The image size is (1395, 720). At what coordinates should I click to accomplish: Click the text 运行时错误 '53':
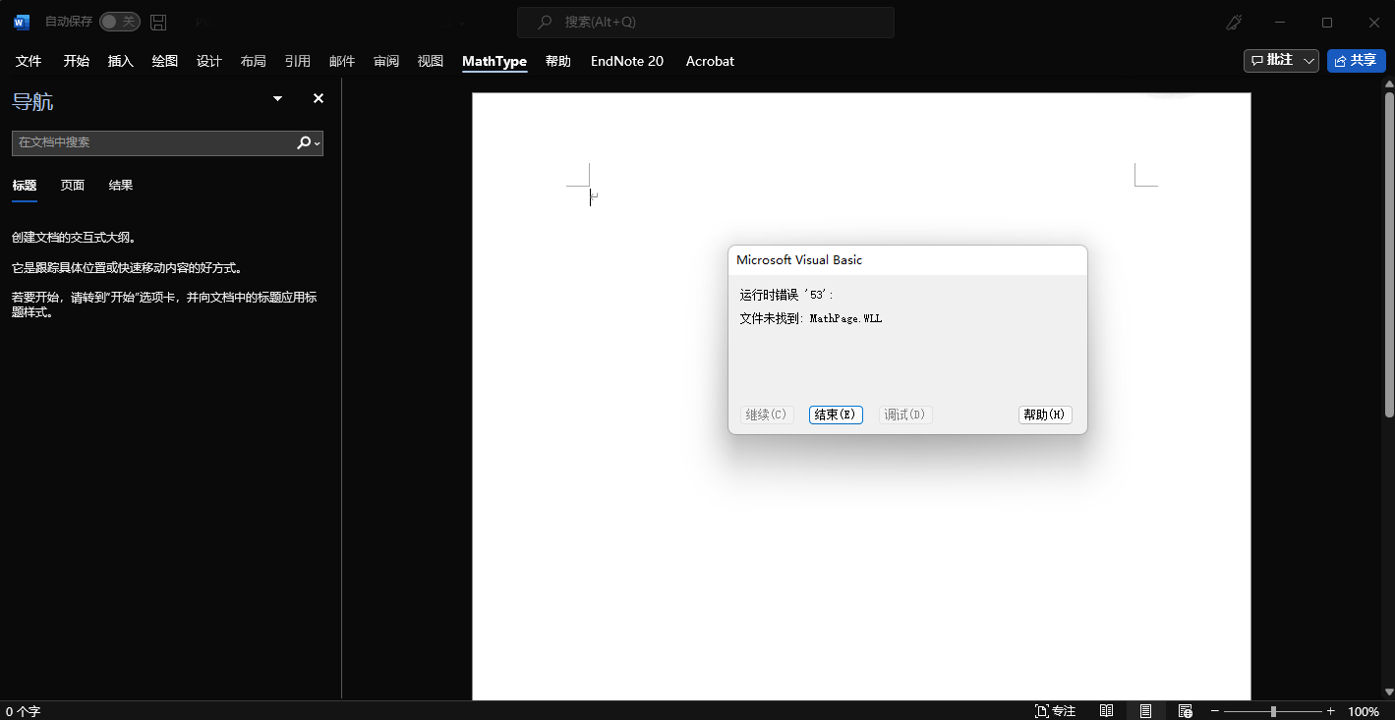pyautogui.click(x=786, y=295)
